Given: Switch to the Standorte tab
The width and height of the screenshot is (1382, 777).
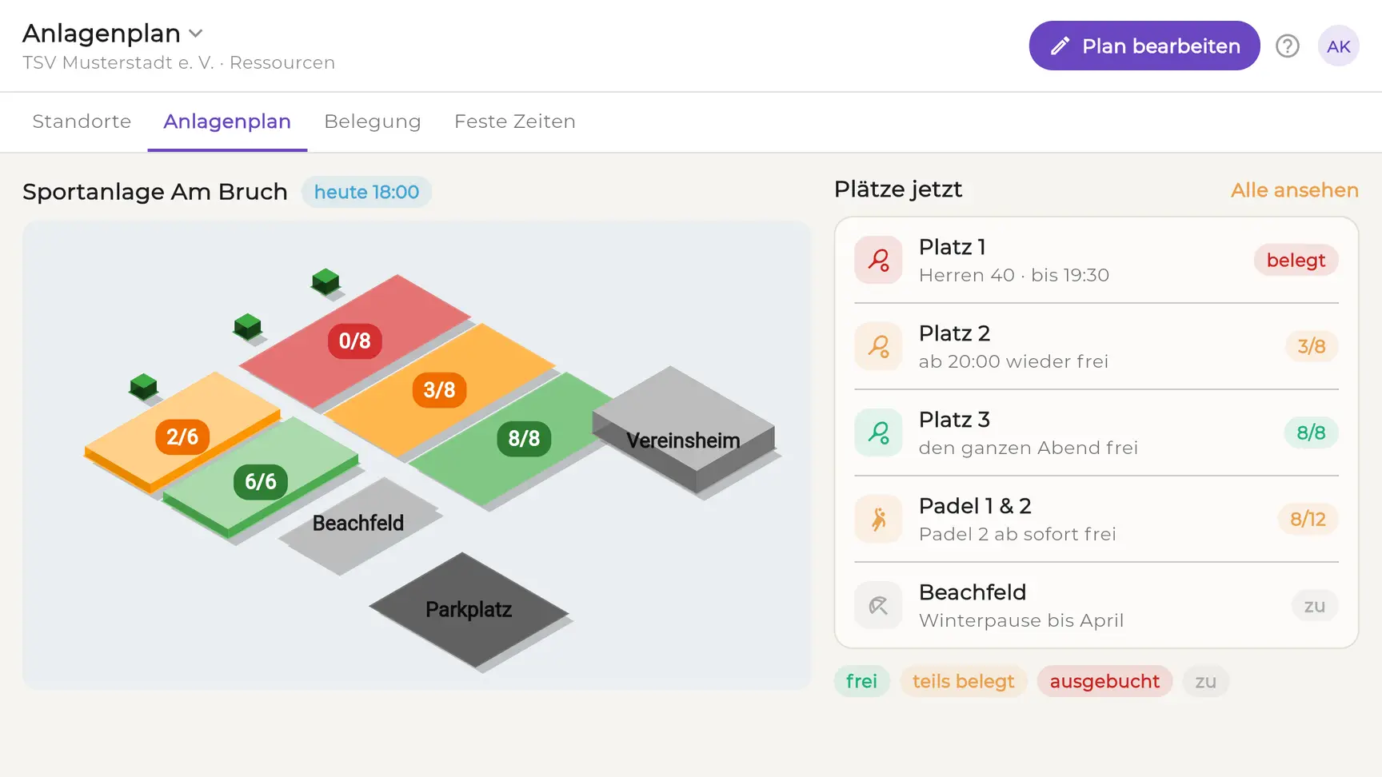Looking at the screenshot, I should point(82,122).
